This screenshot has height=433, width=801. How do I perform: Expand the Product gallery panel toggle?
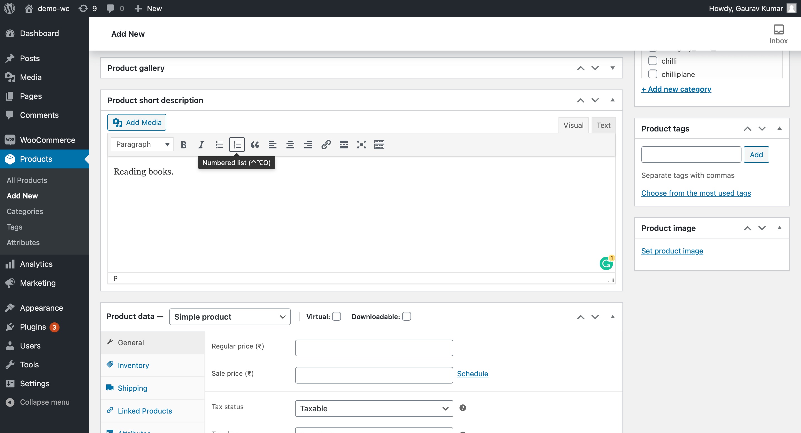[x=612, y=68]
